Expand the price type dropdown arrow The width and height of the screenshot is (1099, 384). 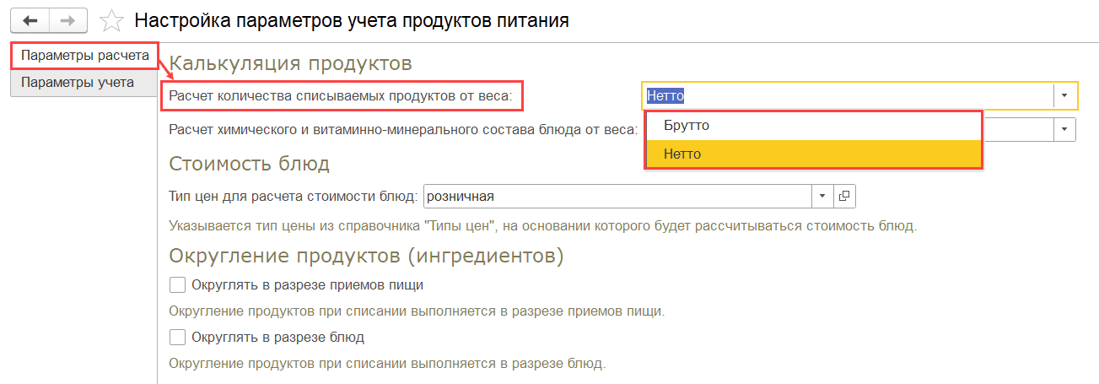(x=822, y=196)
